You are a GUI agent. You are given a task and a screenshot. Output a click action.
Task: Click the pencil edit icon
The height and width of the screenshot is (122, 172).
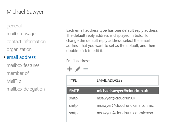point(78,69)
